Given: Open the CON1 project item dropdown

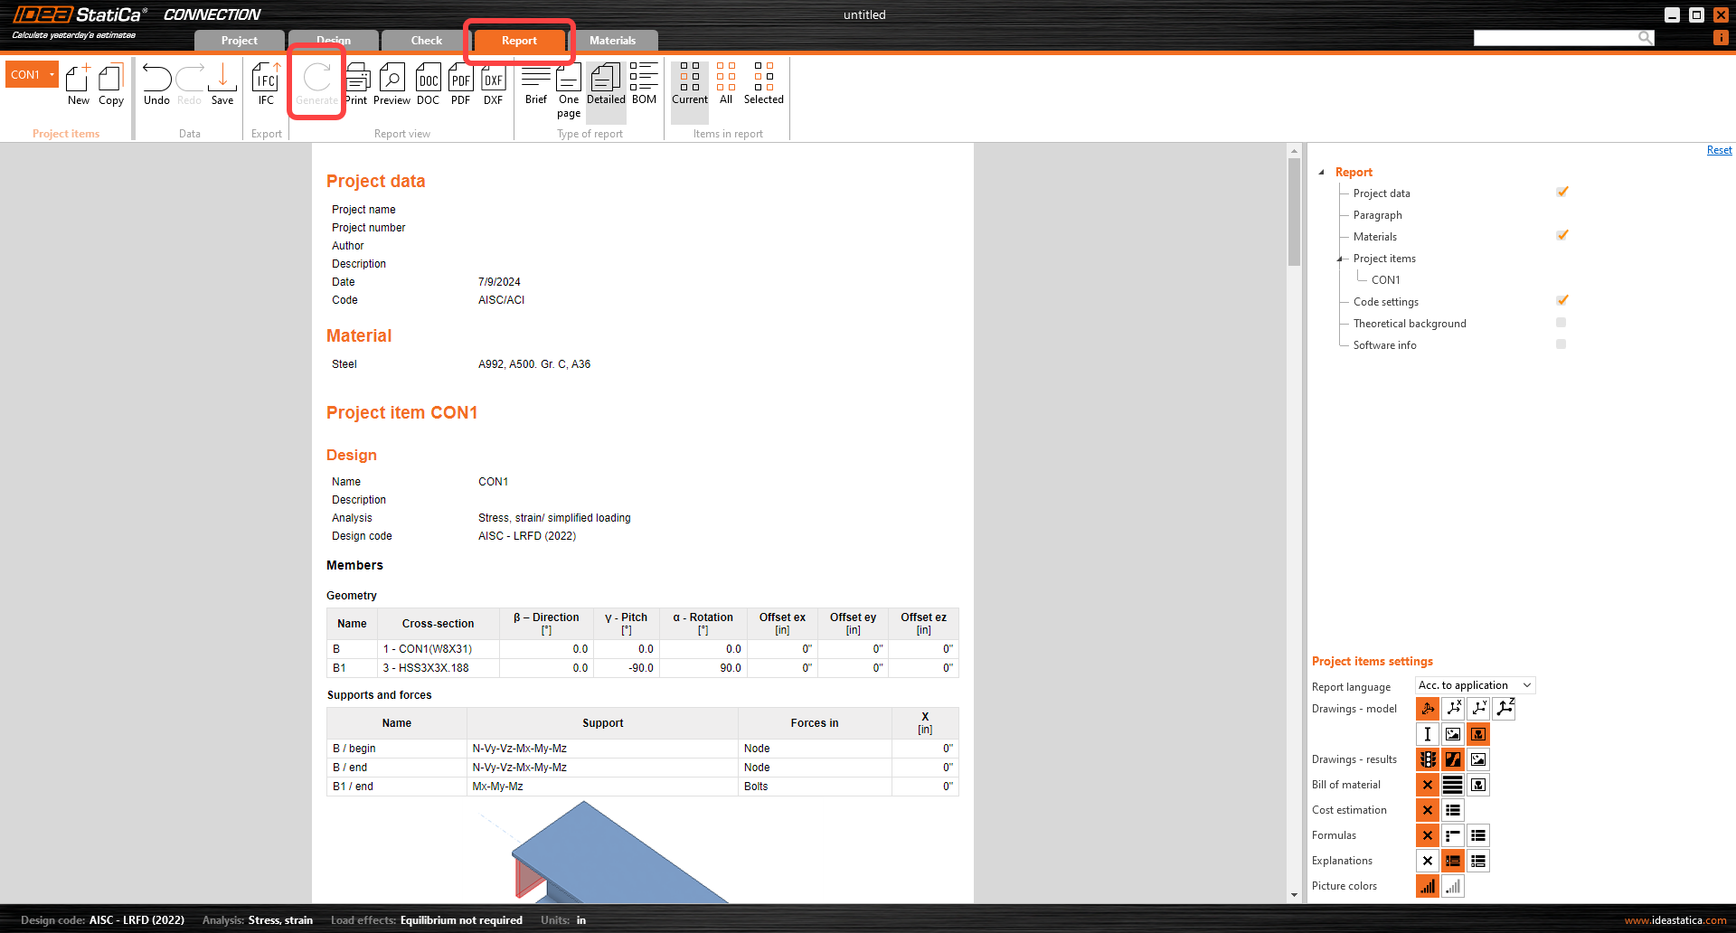Looking at the screenshot, I should [x=52, y=74].
